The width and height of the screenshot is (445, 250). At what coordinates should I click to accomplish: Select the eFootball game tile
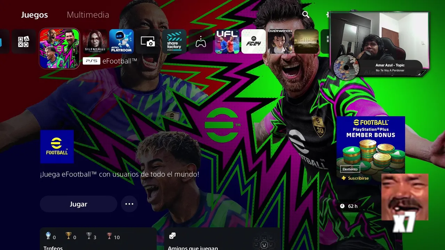tap(59, 49)
